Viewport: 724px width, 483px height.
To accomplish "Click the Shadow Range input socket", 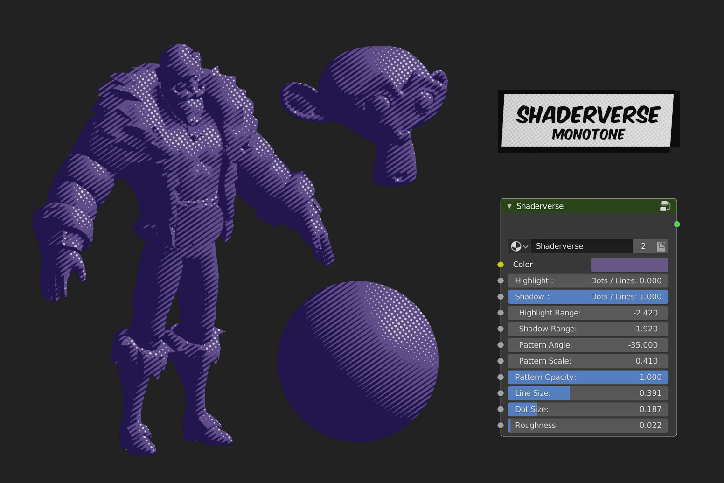I will click(x=501, y=329).
